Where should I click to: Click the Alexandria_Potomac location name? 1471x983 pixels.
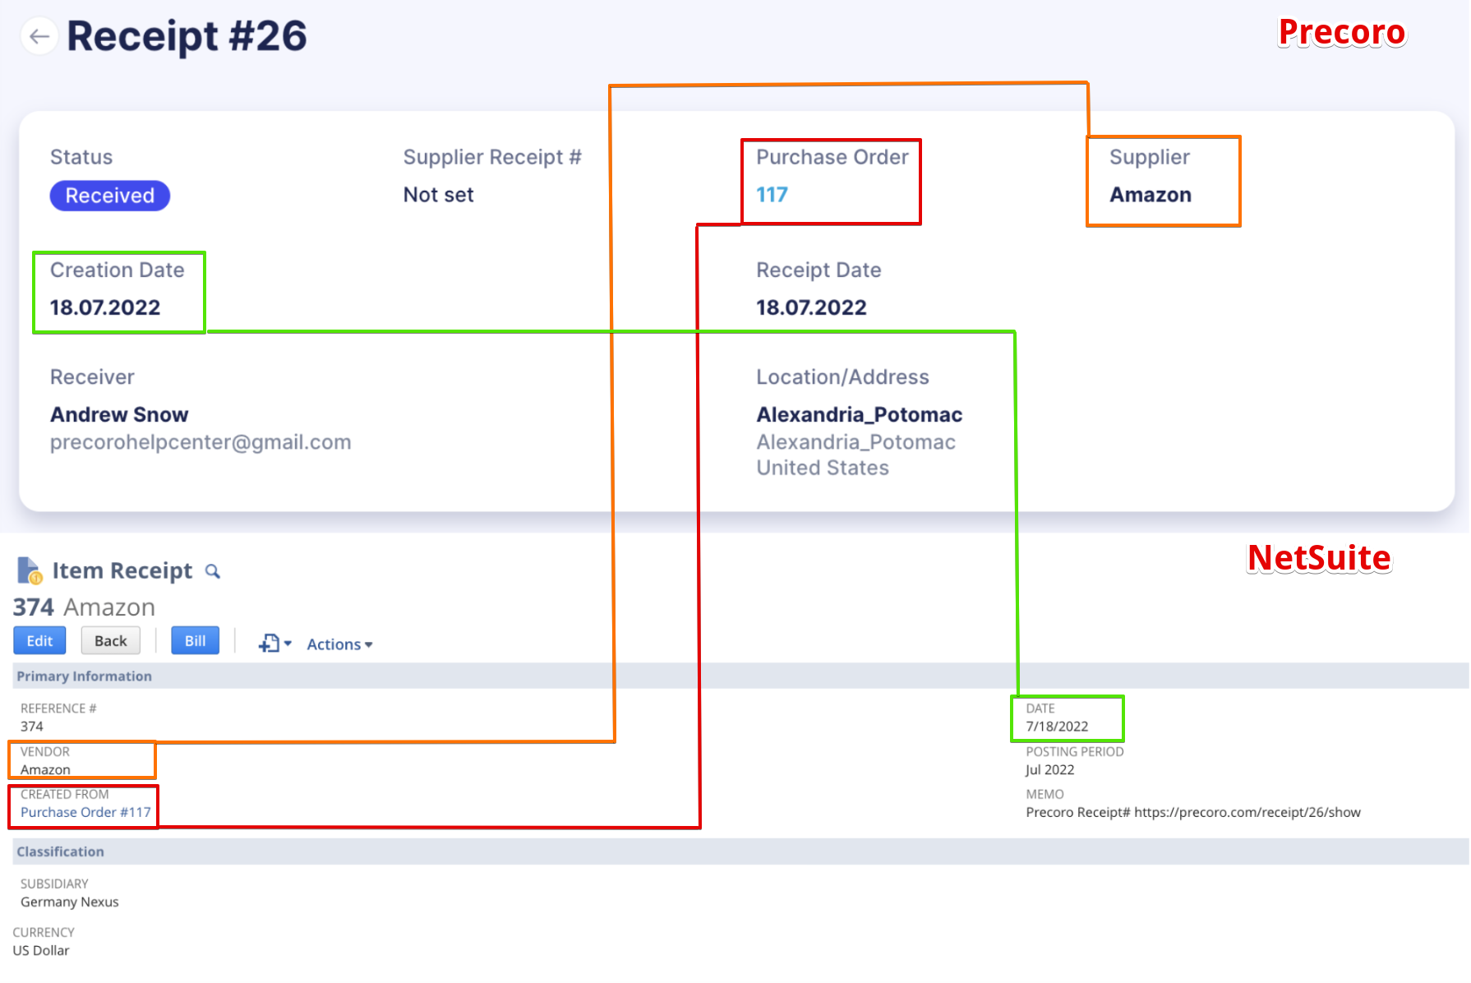point(859,414)
